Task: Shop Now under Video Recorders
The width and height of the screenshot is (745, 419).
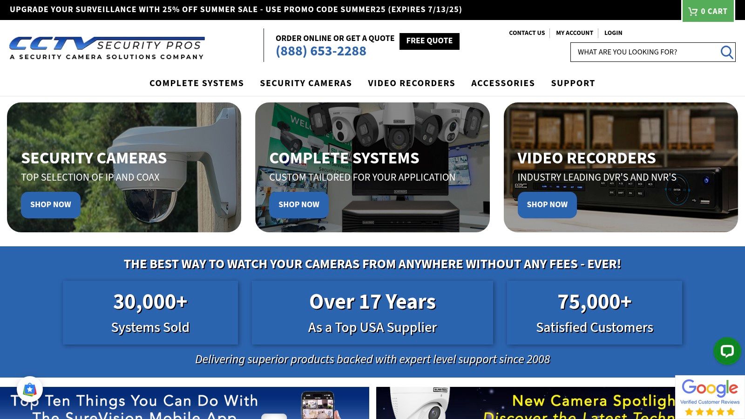Action: (547, 205)
